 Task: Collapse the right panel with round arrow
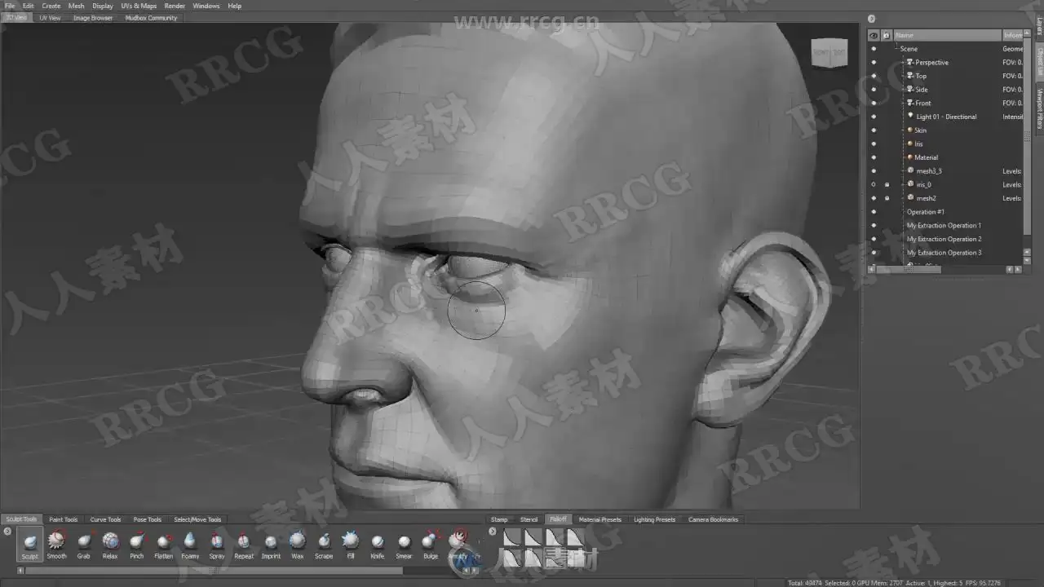(x=871, y=19)
